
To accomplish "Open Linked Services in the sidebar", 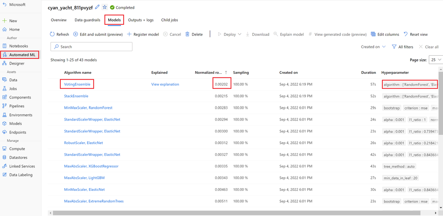I will 22,166.
